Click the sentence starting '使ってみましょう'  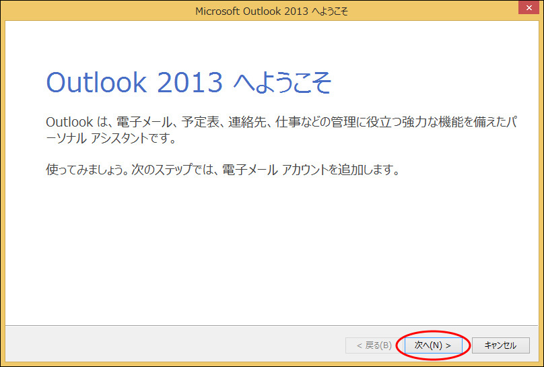click(x=223, y=169)
